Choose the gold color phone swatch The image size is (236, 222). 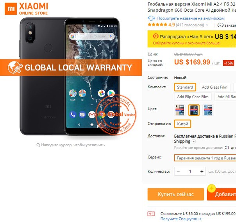click(x=180, y=110)
